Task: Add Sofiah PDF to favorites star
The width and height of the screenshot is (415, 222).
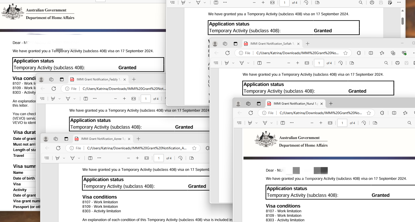Action: tap(345, 53)
